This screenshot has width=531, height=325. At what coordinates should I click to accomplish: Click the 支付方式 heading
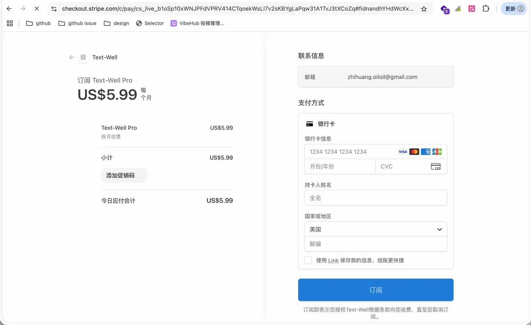pyautogui.click(x=311, y=103)
